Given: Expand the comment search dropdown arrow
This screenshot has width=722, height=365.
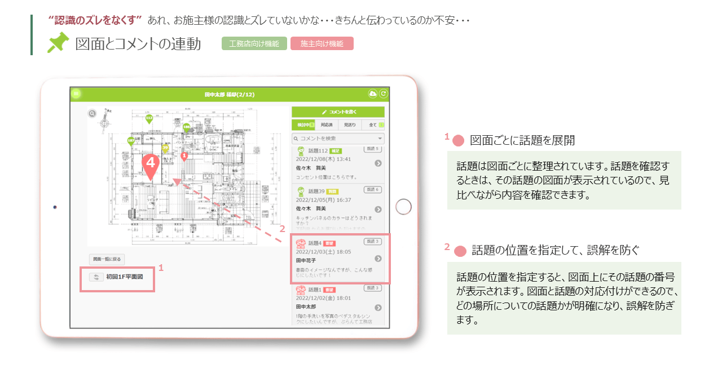Looking at the screenshot, I should coord(380,138).
